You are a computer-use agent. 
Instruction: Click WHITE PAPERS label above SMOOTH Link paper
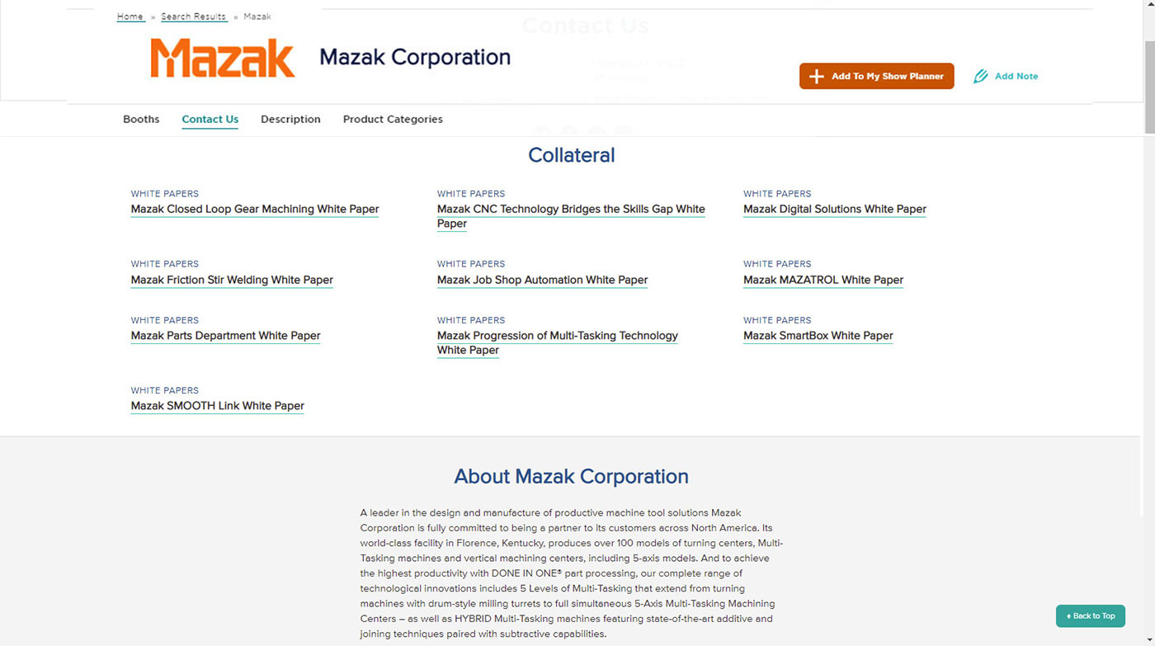click(164, 390)
